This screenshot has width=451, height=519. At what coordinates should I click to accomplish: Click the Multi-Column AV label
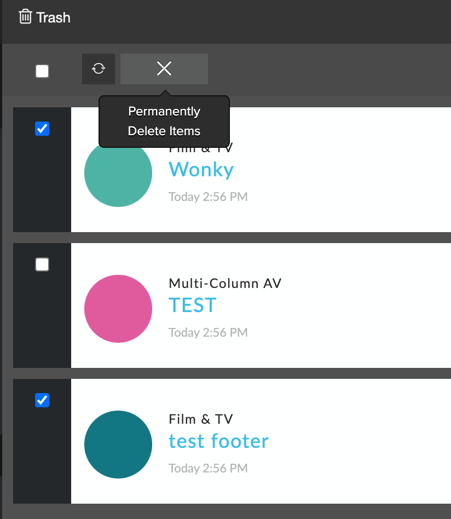tap(225, 284)
